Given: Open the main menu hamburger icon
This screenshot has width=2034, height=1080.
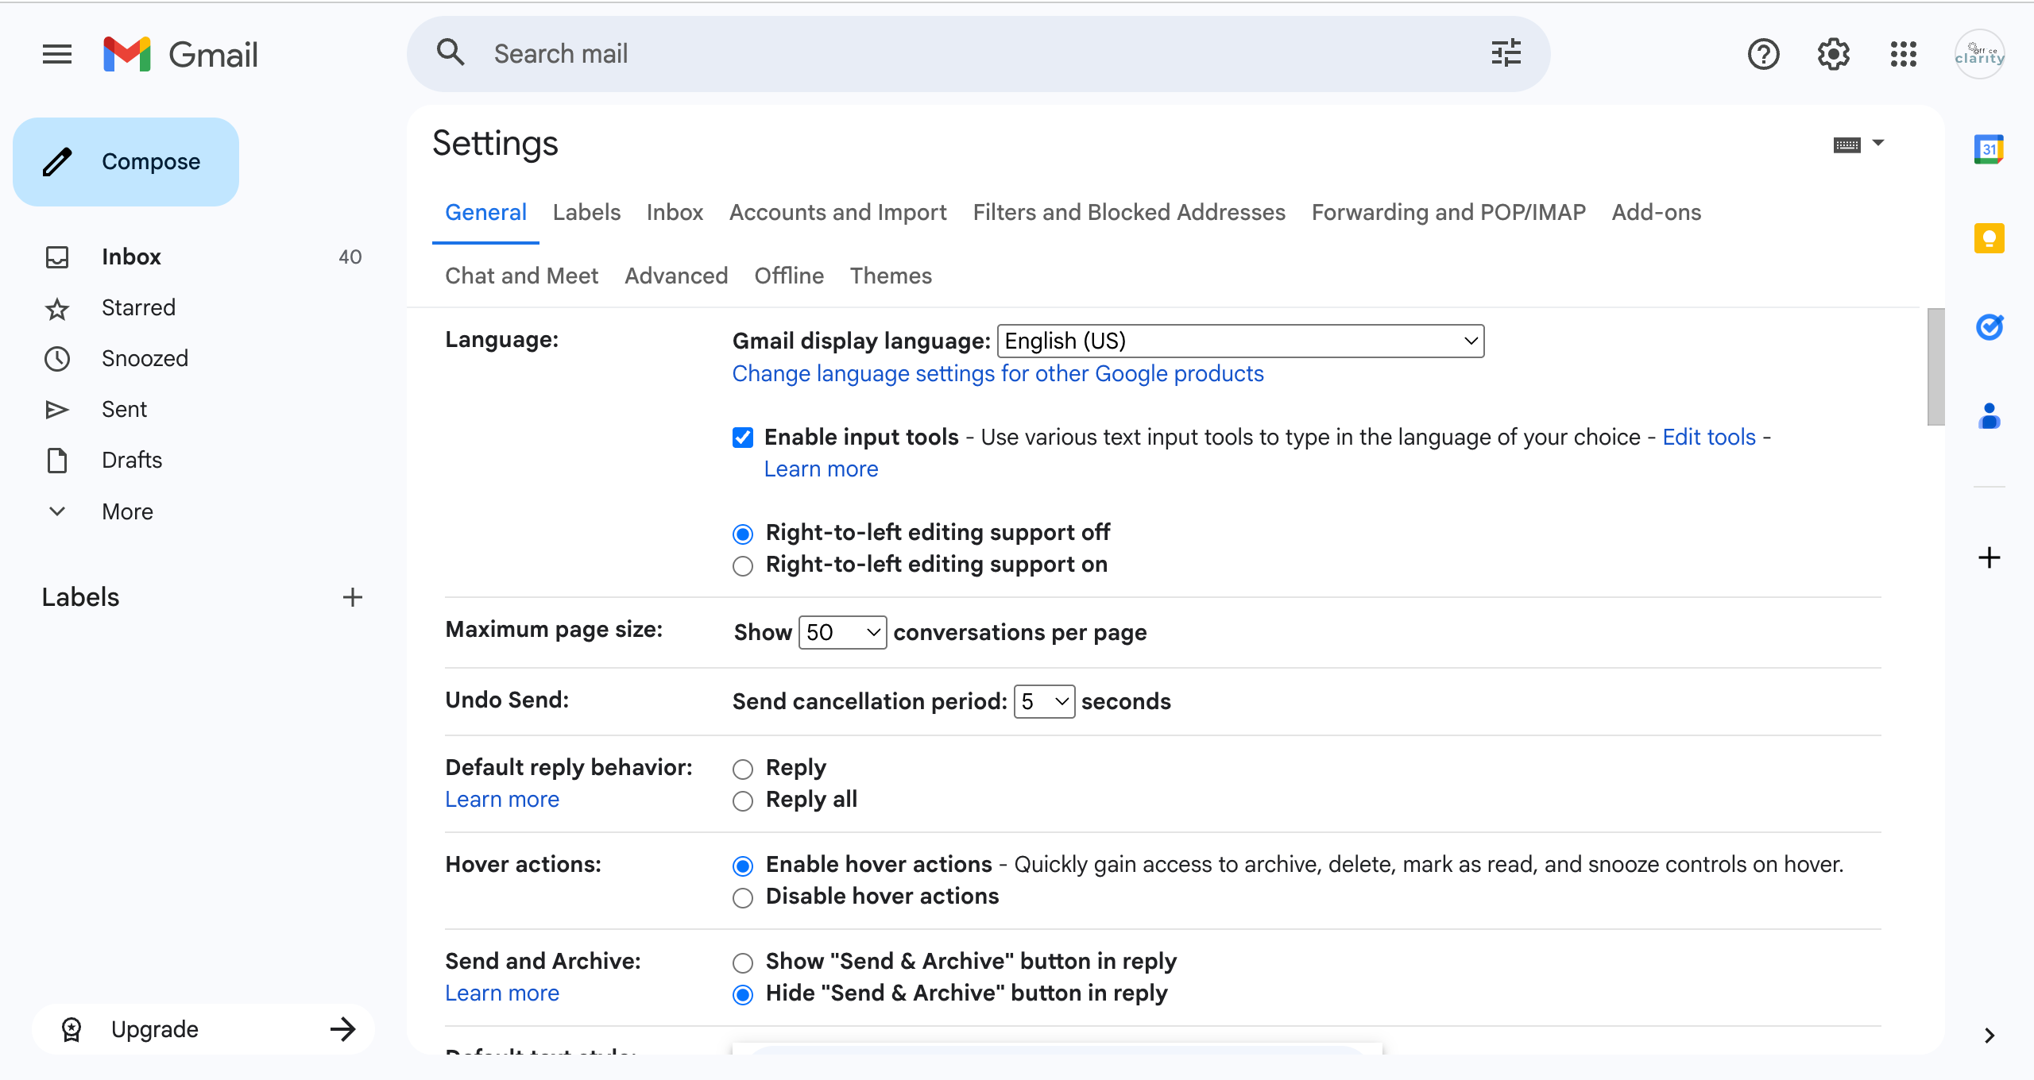Looking at the screenshot, I should 57,54.
